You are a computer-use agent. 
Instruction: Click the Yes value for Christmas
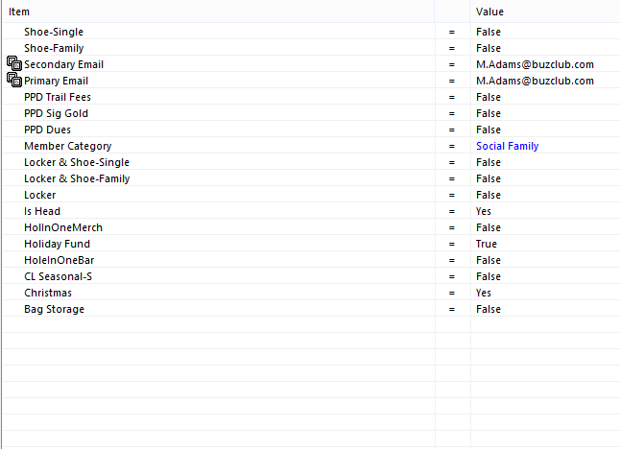[484, 293]
